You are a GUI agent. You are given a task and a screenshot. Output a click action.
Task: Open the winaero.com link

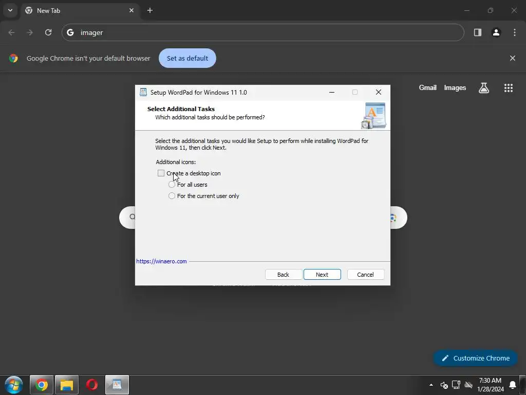161,261
